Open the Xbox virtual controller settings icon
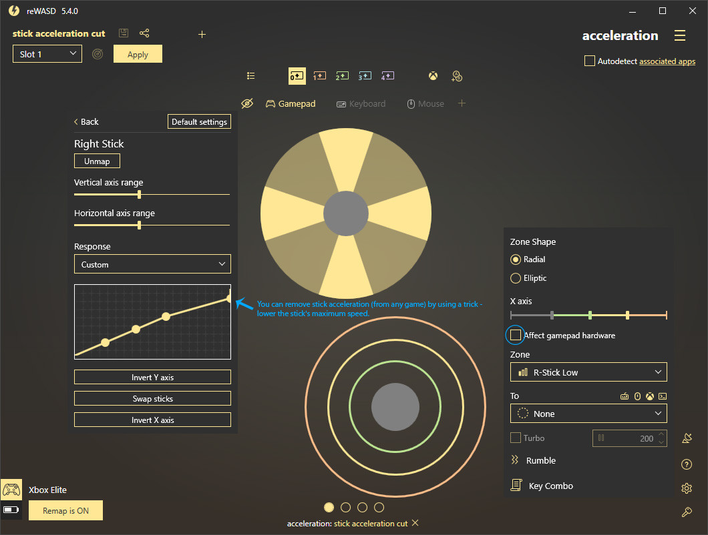708x535 pixels. coord(433,76)
